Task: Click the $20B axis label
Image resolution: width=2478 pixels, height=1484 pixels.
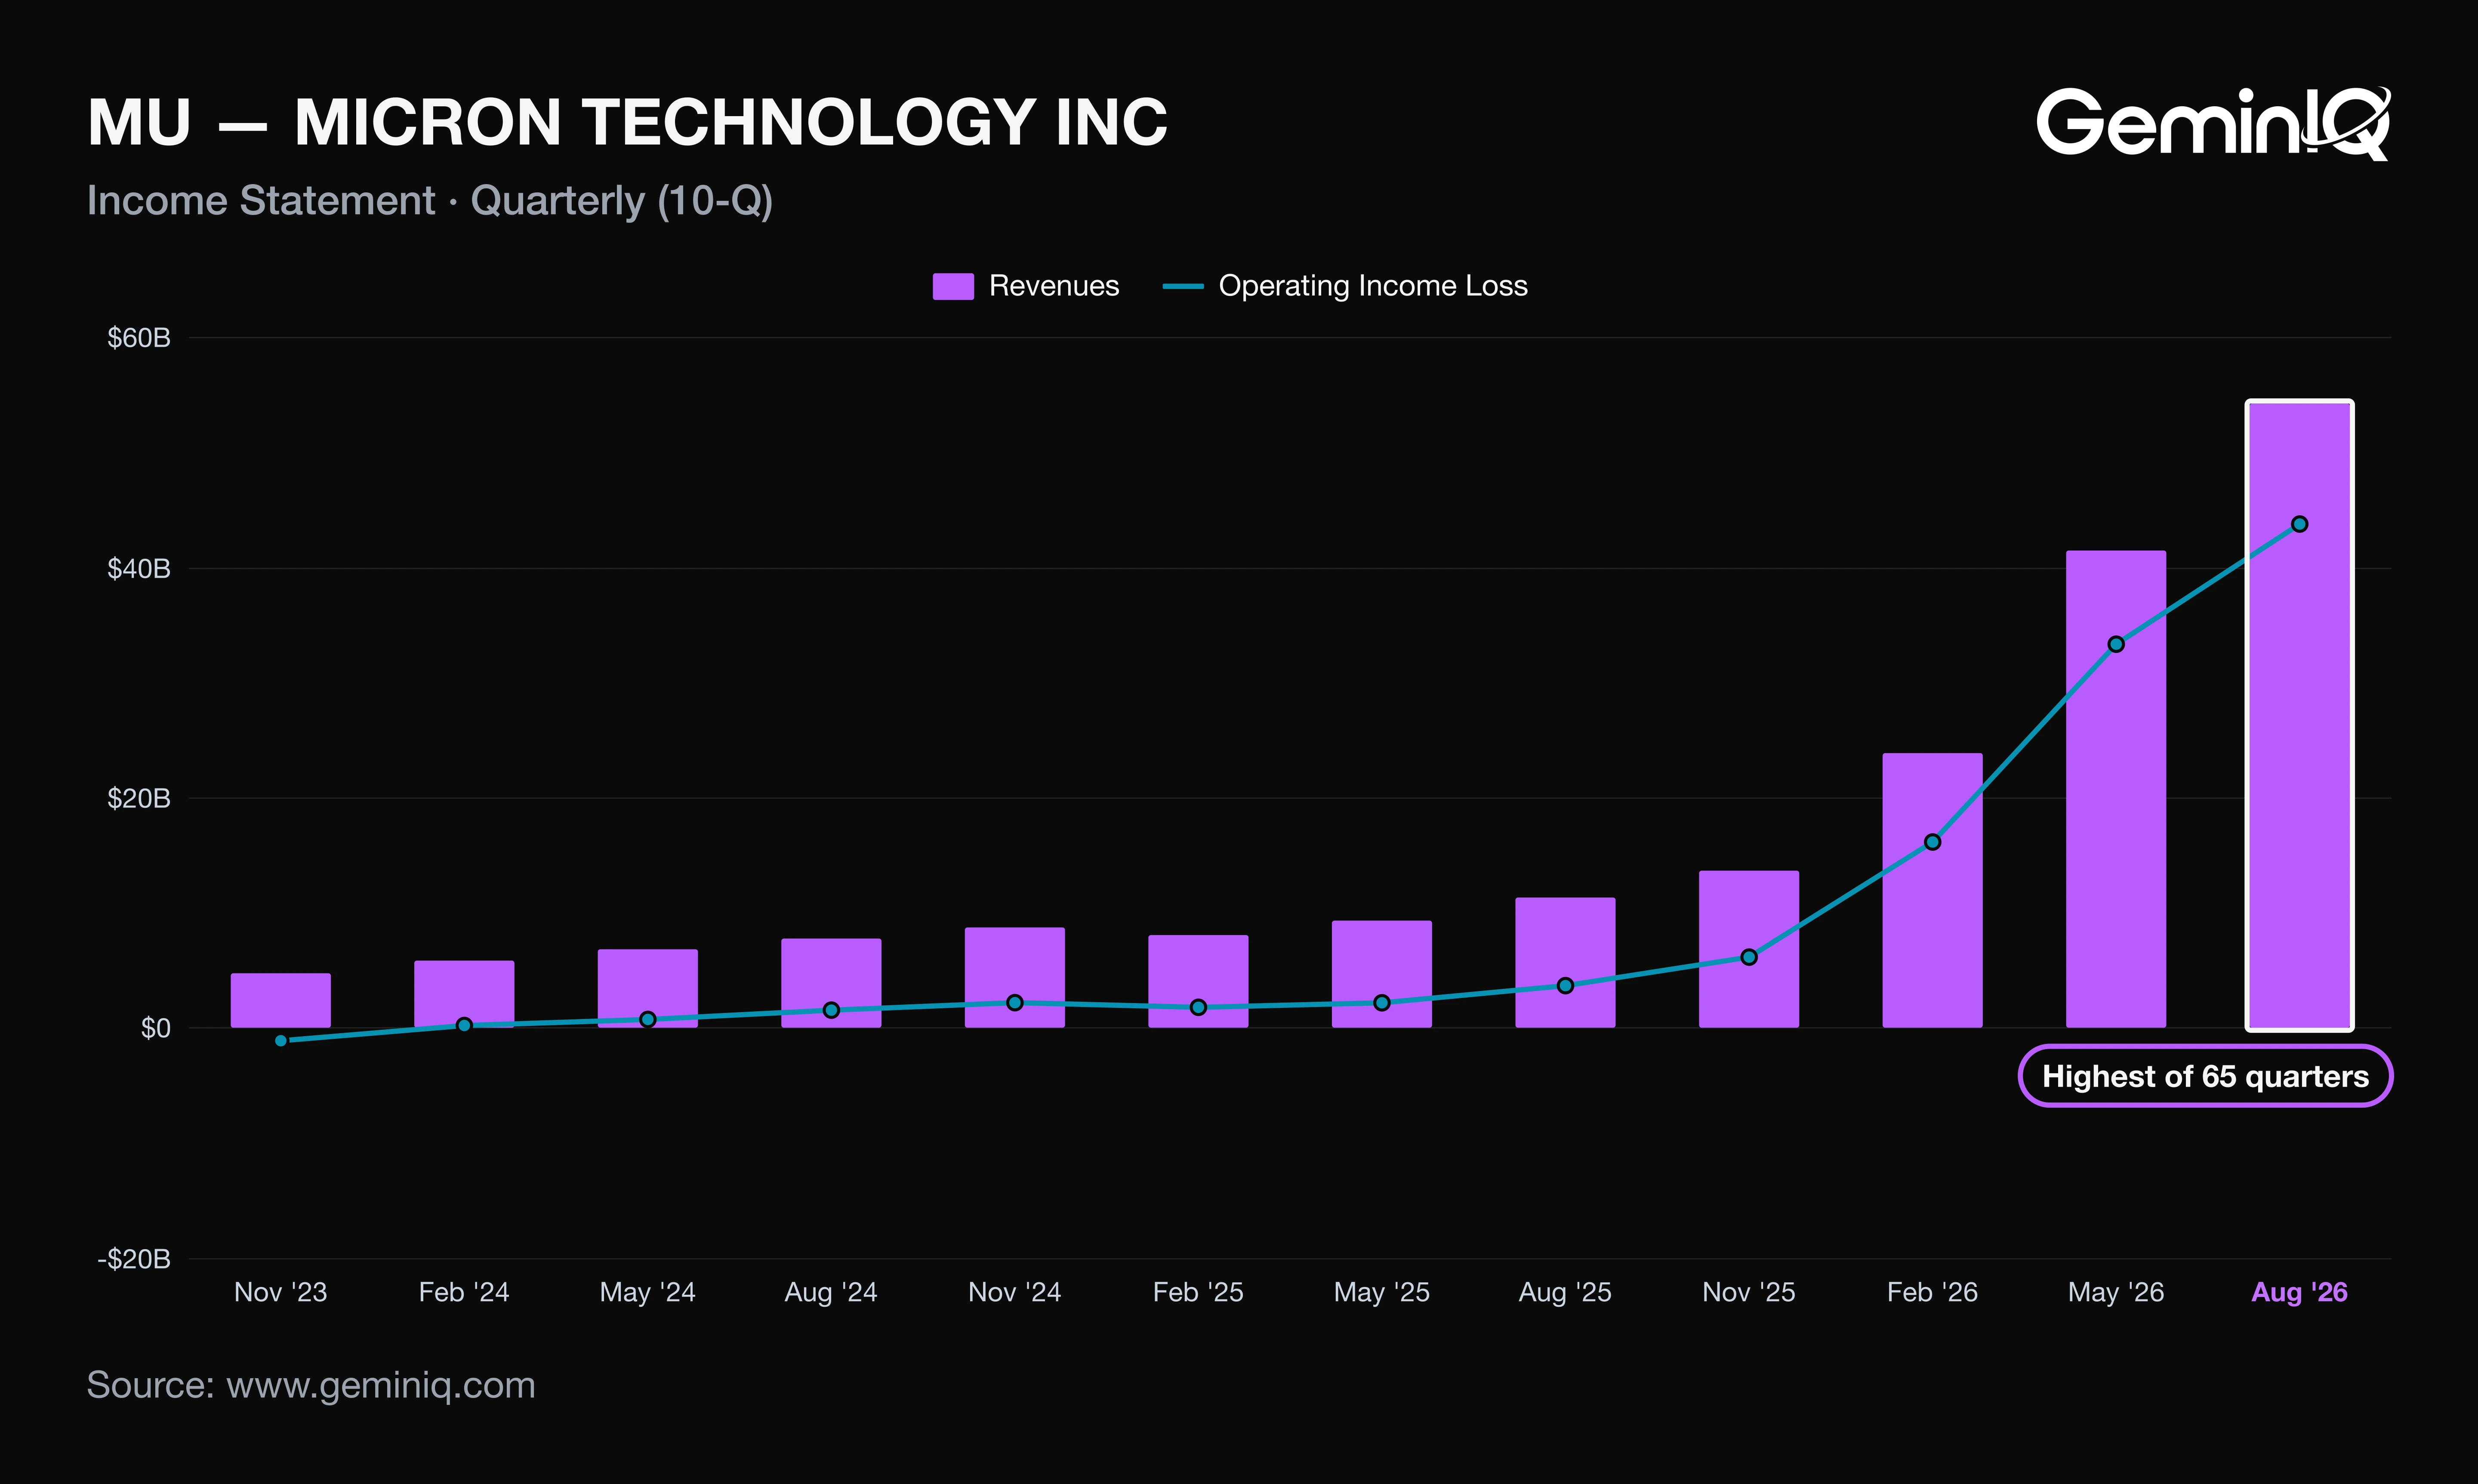Action: click(139, 798)
